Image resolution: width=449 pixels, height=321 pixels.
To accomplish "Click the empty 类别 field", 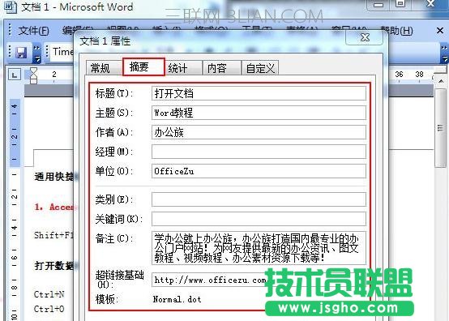I will click(x=259, y=199).
